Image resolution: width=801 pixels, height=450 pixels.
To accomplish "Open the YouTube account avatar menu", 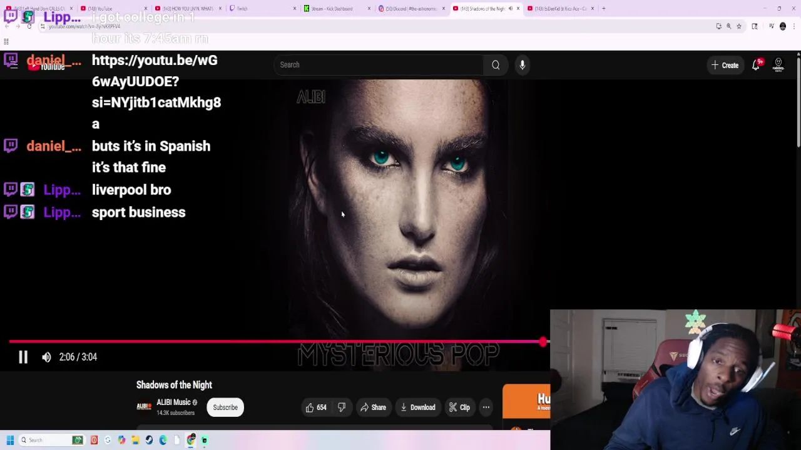I will 778,65.
